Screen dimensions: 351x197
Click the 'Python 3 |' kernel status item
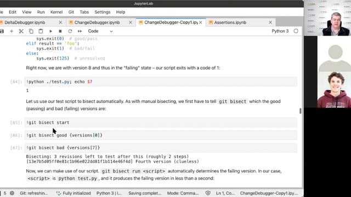tap(109, 193)
